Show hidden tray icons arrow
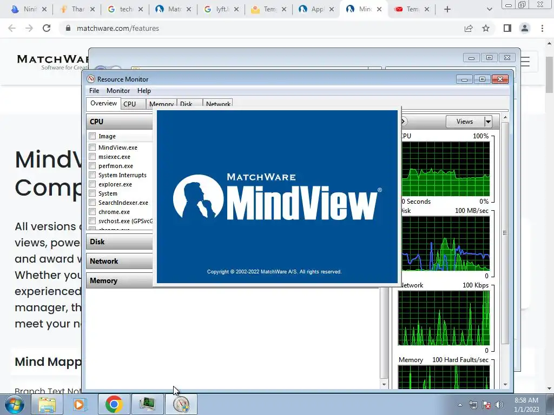The image size is (554, 415). 460,405
